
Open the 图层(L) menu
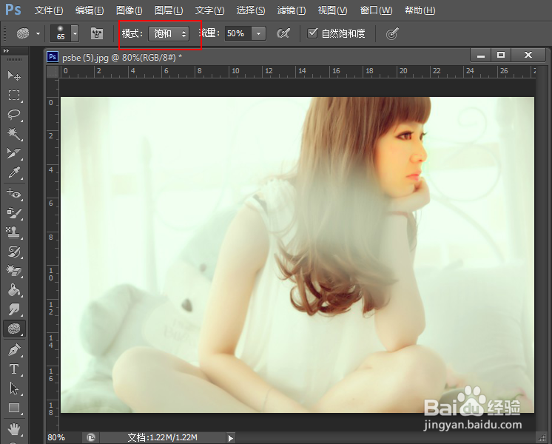click(x=169, y=10)
